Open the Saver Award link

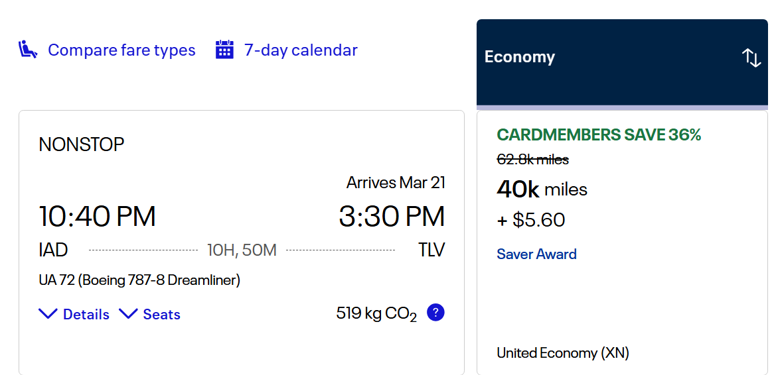[536, 254]
